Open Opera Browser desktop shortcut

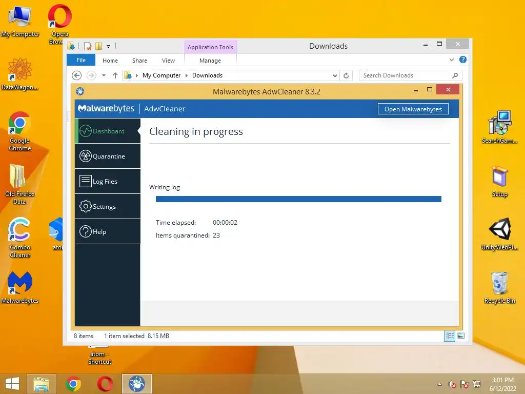59,24
